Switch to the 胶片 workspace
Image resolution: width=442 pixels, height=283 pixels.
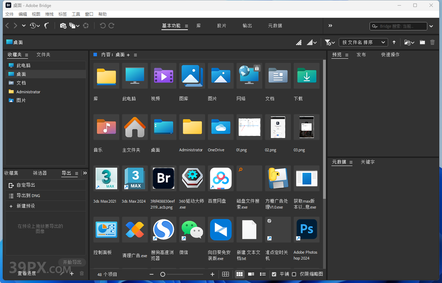click(x=222, y=26)
